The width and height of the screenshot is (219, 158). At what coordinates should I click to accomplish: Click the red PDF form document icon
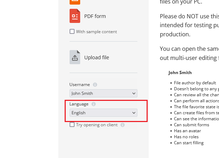(75, 16)
